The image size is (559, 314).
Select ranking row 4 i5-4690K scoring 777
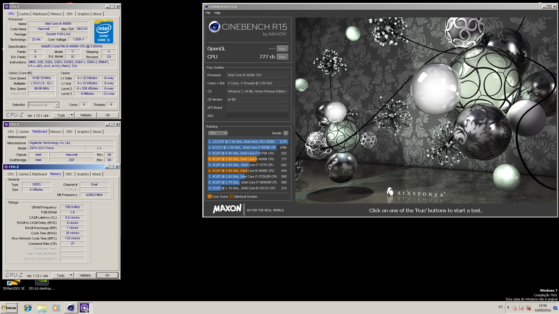[248, 159]
